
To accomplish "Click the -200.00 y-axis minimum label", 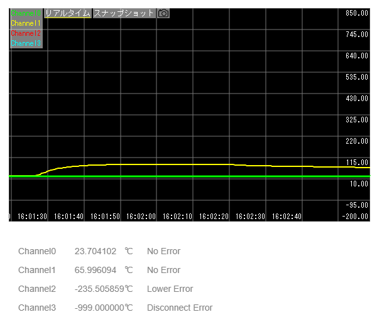I will pos(356,217).
